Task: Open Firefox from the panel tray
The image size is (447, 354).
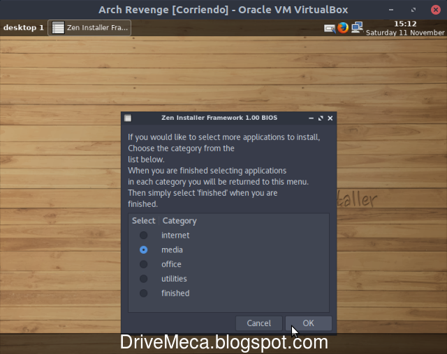Action: (x=343, y=28)
